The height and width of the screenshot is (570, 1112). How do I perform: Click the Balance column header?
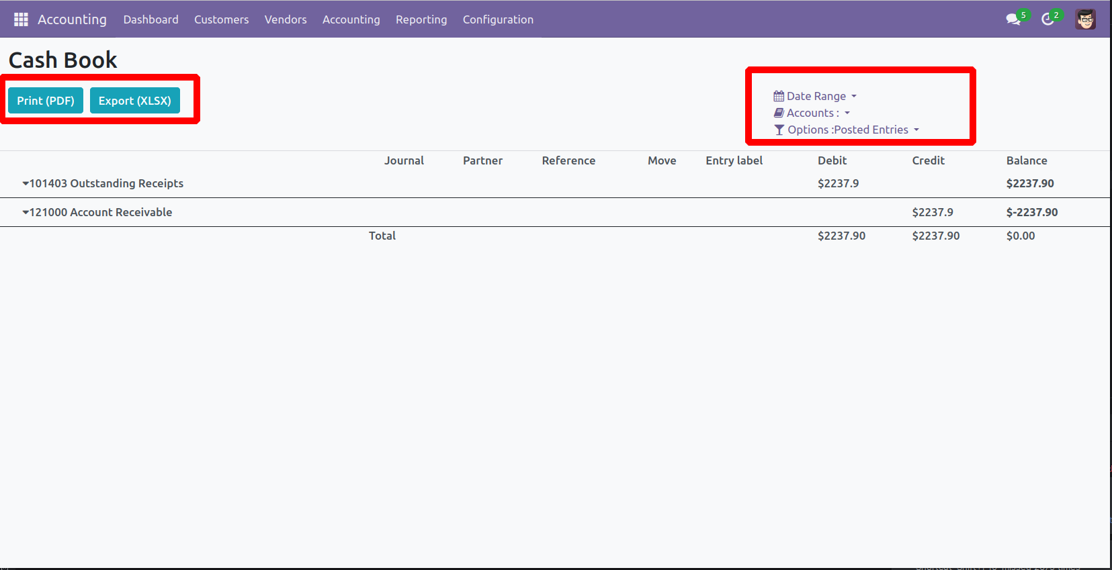[1027, 160]
